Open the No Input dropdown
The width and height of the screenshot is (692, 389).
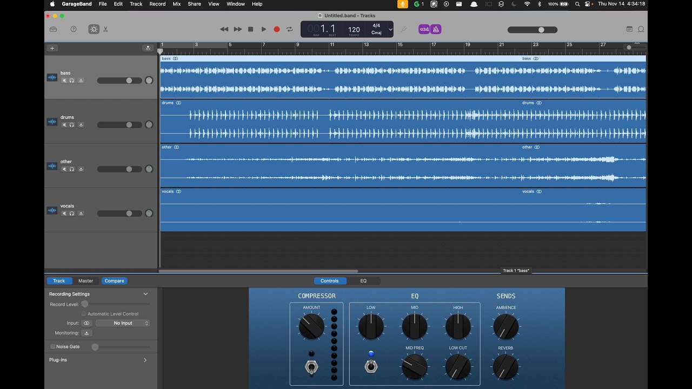123,323
